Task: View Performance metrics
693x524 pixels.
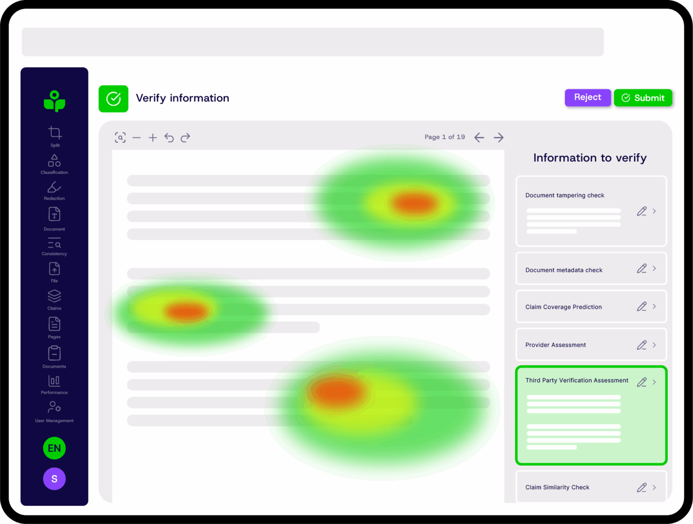Action: (54, 382)
